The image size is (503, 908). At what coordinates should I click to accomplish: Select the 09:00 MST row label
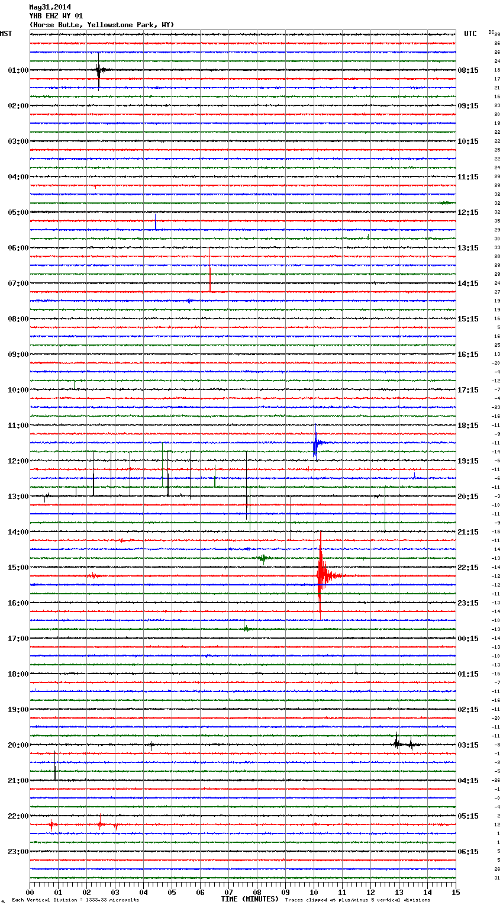click(18, 355)
